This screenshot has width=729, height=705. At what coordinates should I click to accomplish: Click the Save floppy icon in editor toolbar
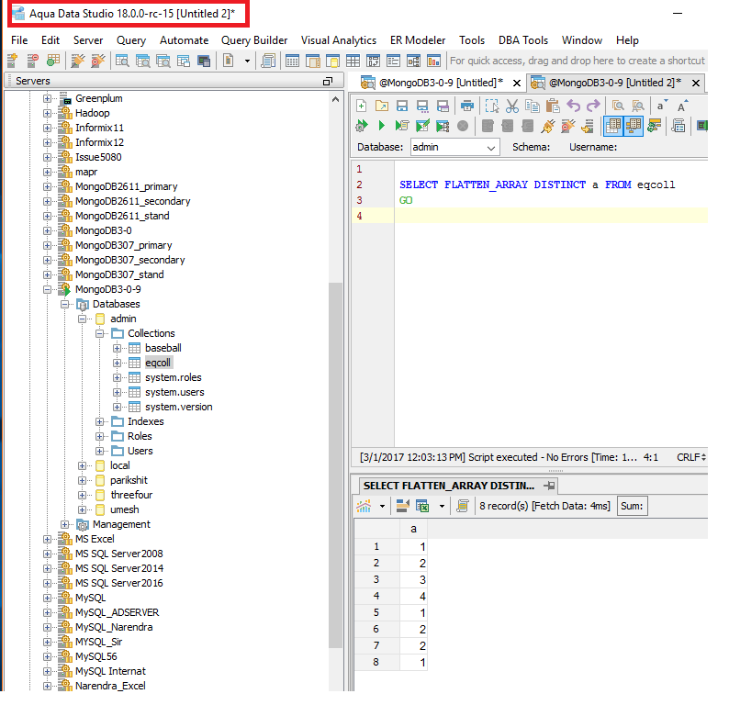coord(402,106)
